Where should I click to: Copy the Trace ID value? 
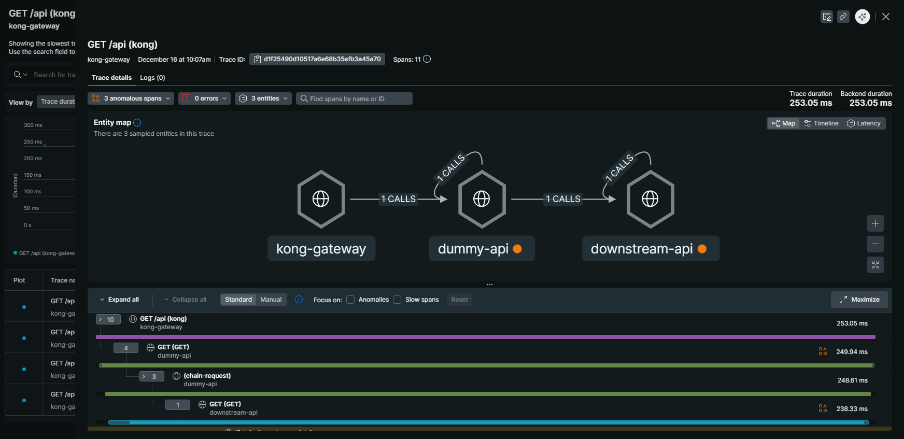click(x=317, y=59)
